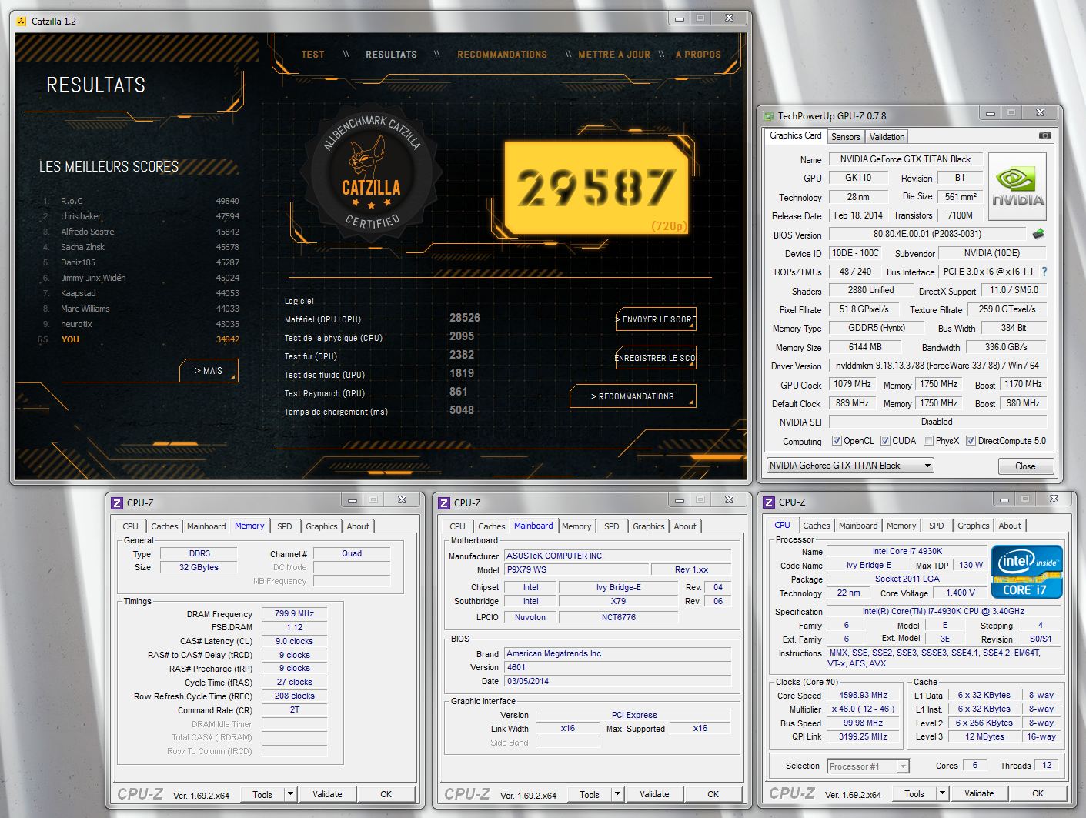Click the GPU-Z screenshot camera icon

click(x=1044, y=135)
